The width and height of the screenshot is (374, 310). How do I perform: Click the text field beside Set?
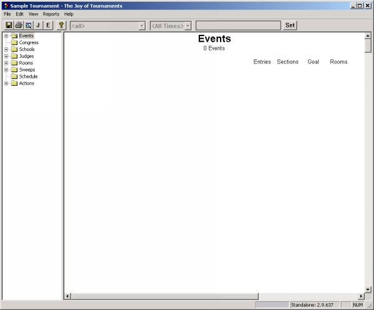coord(238,26)
